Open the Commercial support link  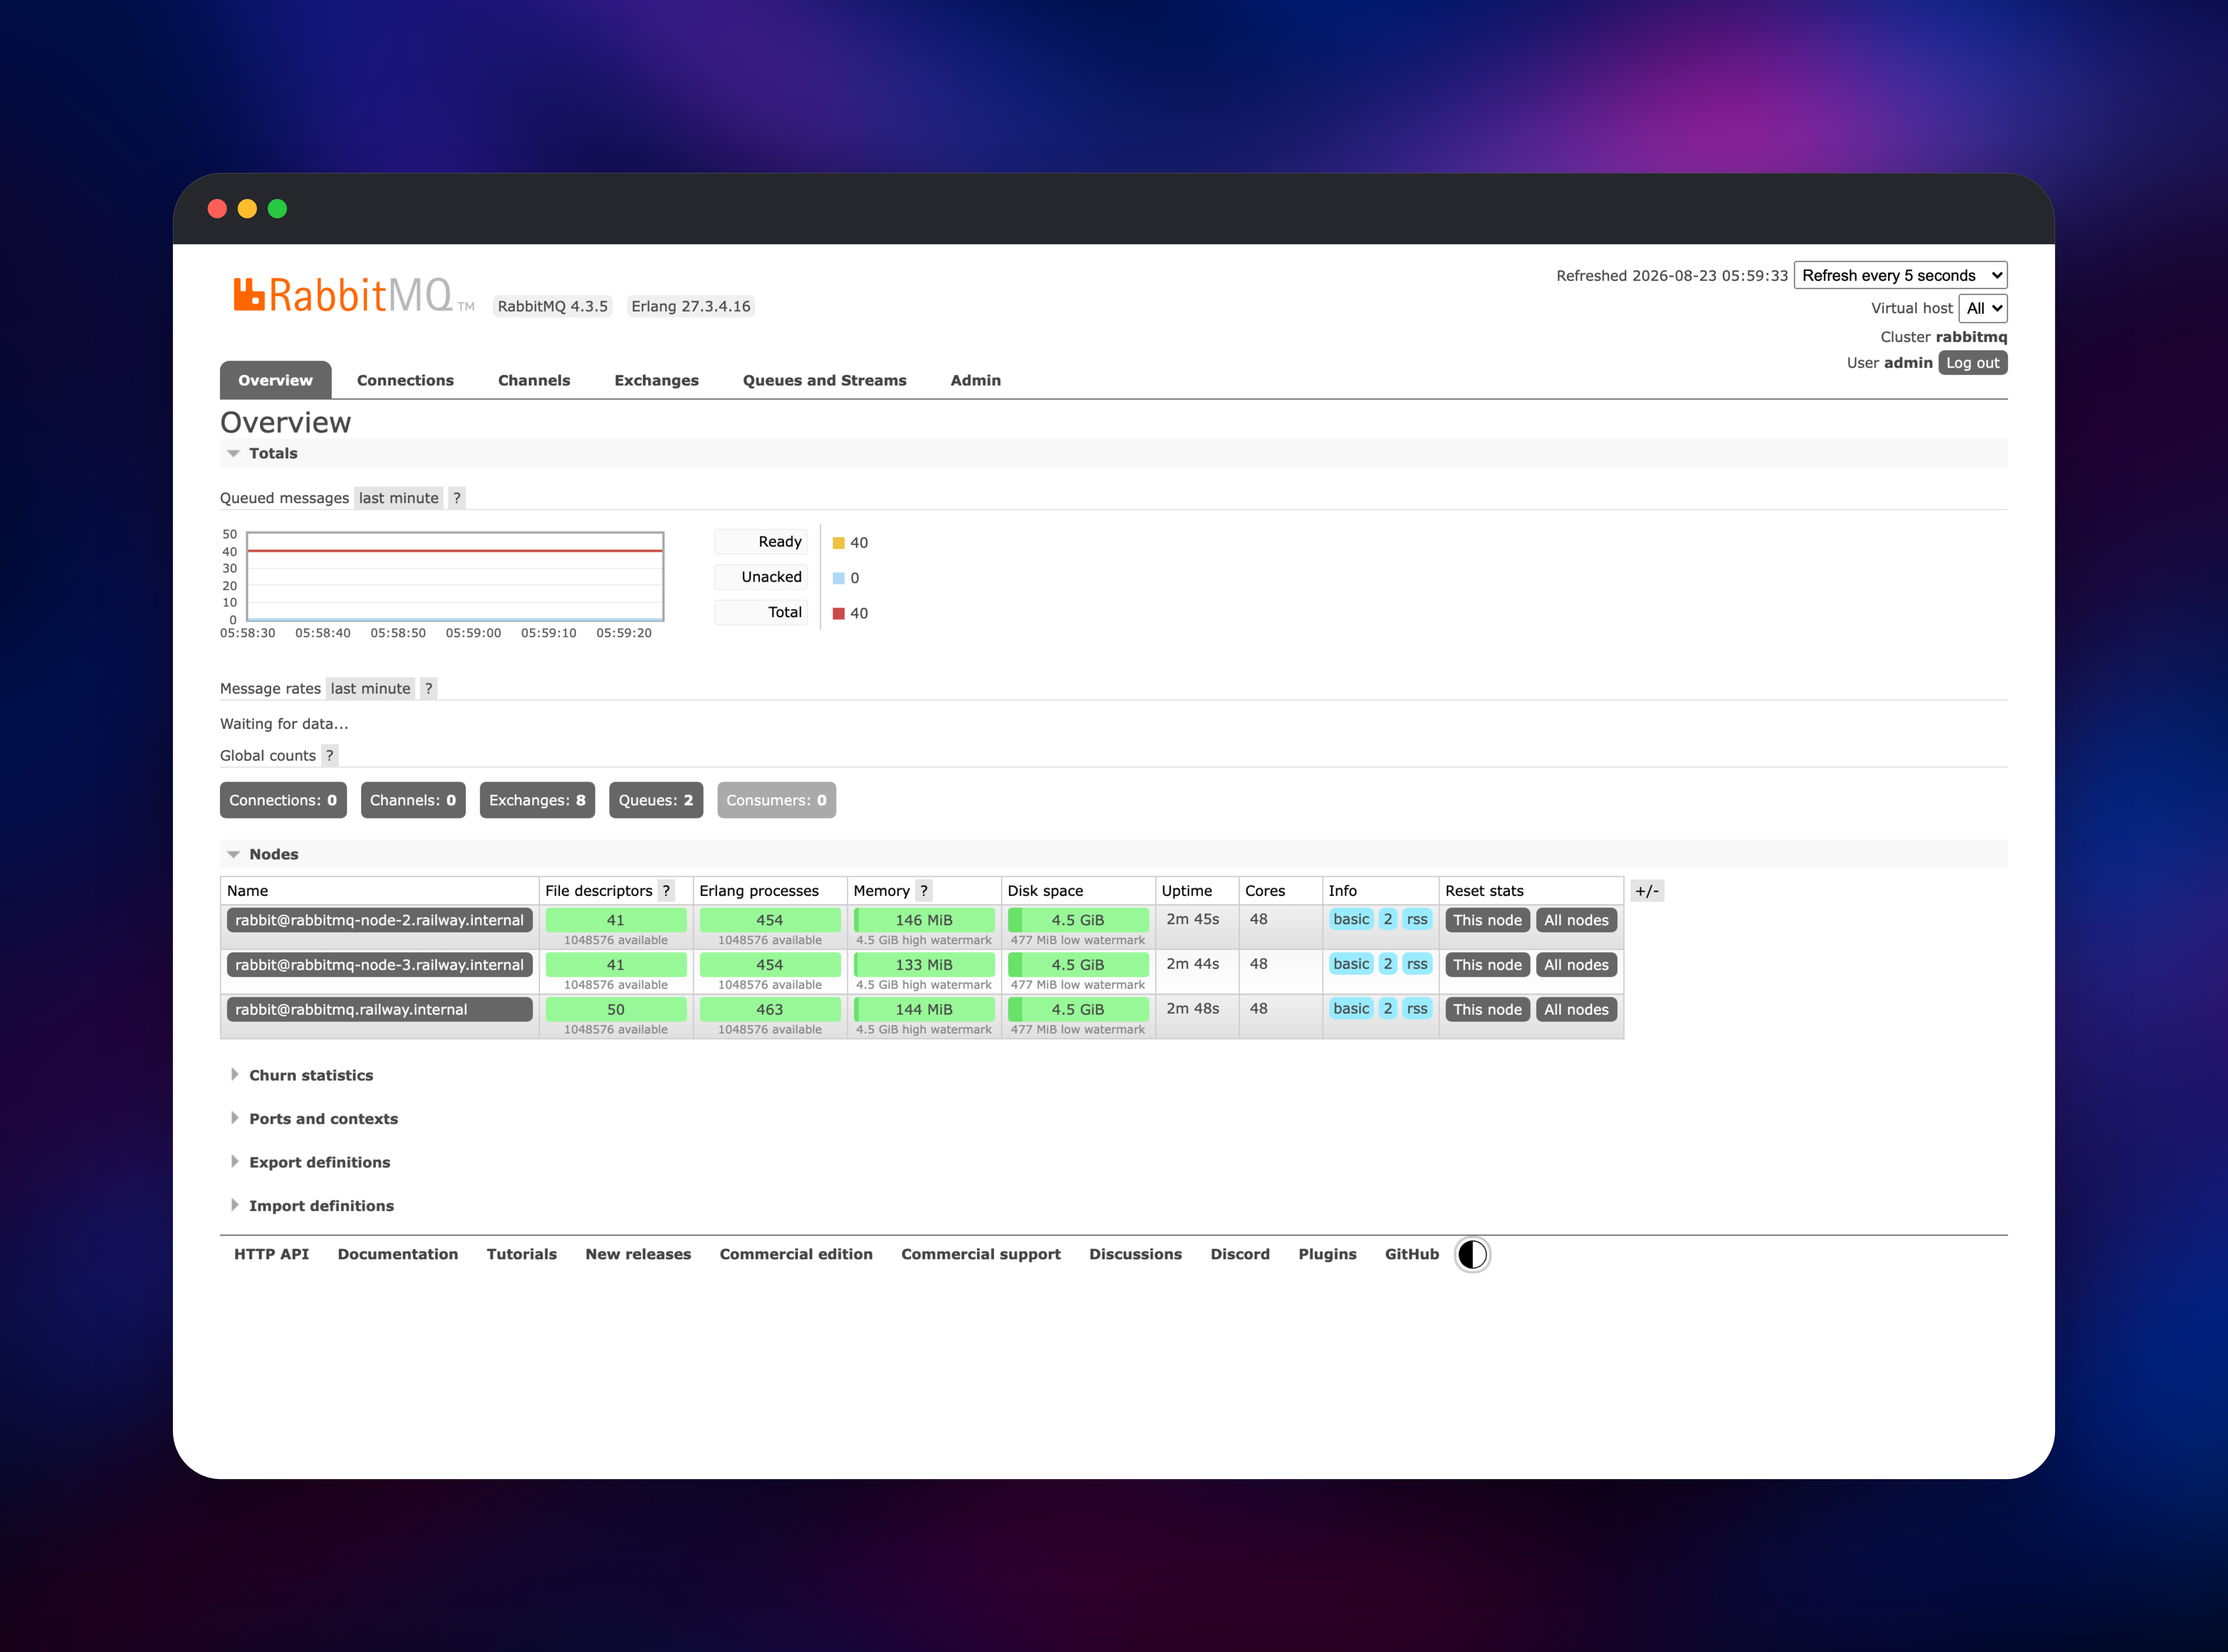[981, 1254]
